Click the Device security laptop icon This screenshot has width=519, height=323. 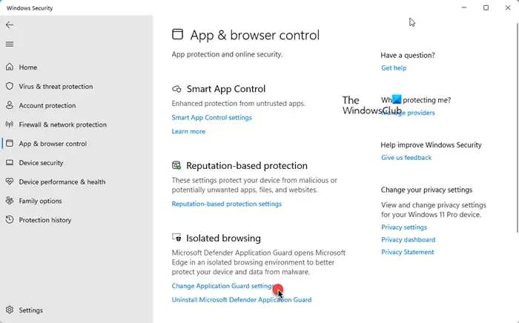10,163
